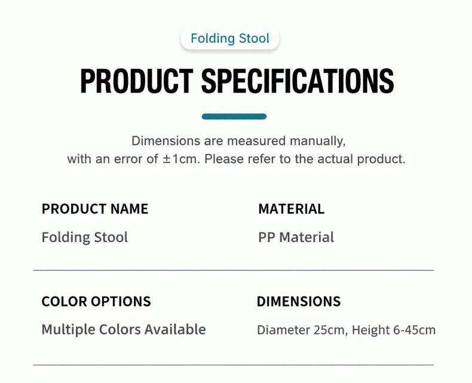This screenshot has width=472, height=383.
Task: Click the Folding Stool pill badge
Action: [229, 38]
